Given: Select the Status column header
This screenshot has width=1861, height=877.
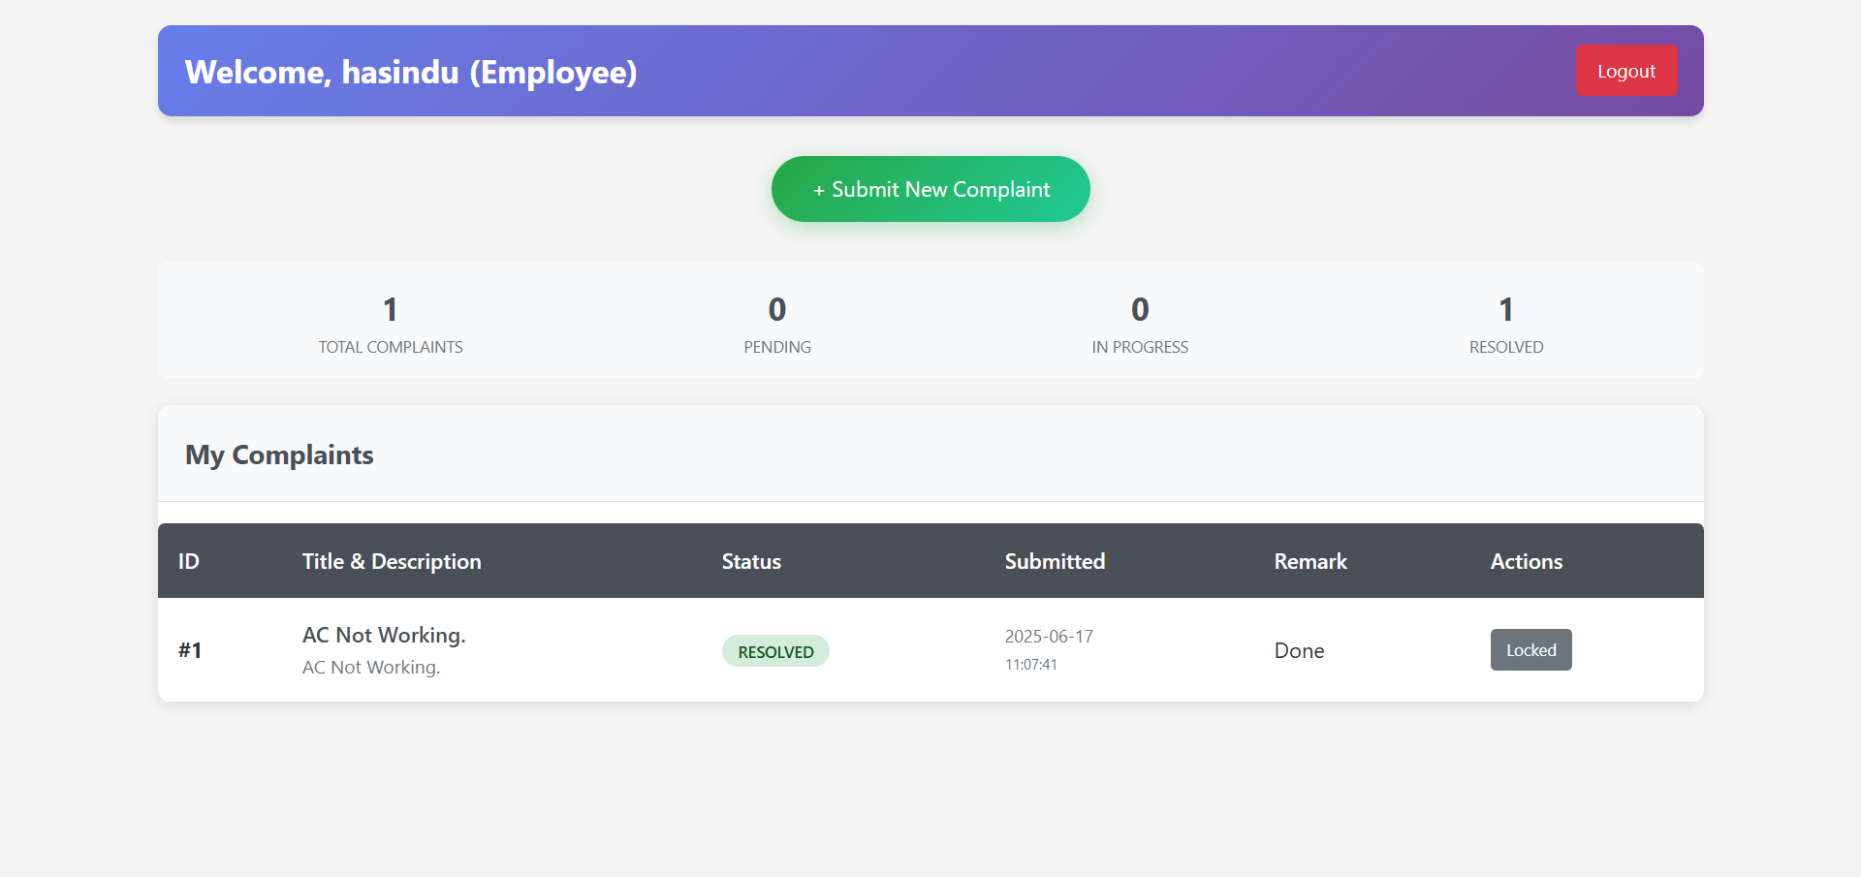Looking at the screenshot, I should [x=751, y=562].
